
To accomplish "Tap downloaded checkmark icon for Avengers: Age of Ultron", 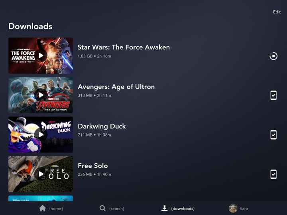I will point(273,95).
